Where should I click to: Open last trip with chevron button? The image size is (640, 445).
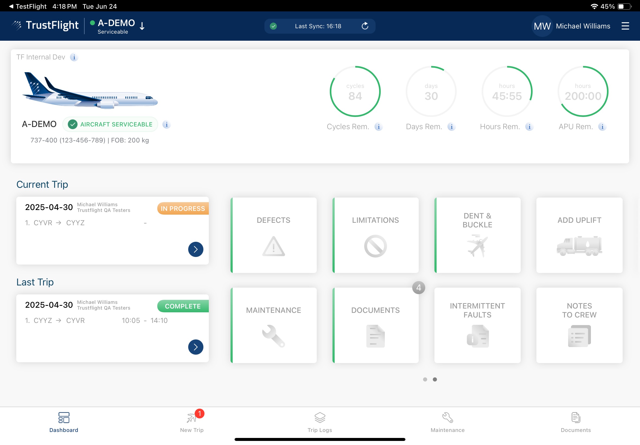point(196,347)
